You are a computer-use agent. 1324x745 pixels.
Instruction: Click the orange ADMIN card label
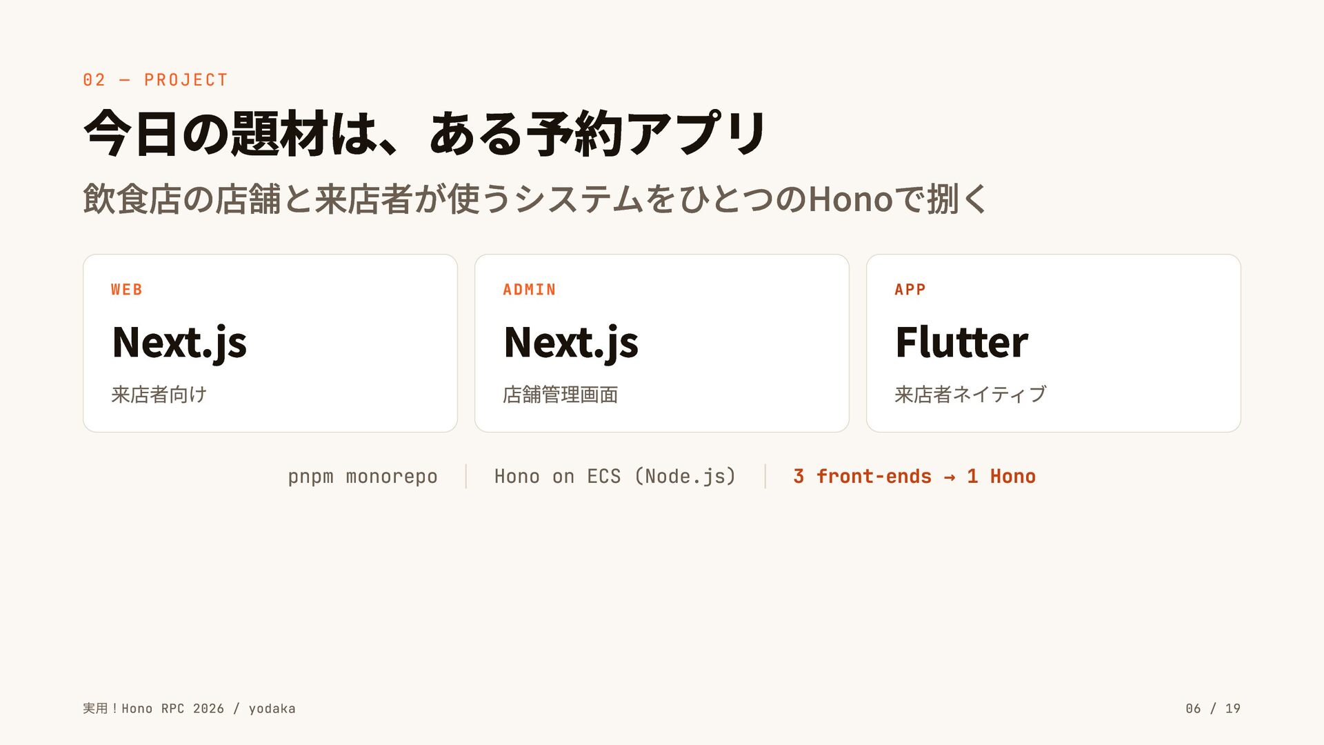(529, 290)
